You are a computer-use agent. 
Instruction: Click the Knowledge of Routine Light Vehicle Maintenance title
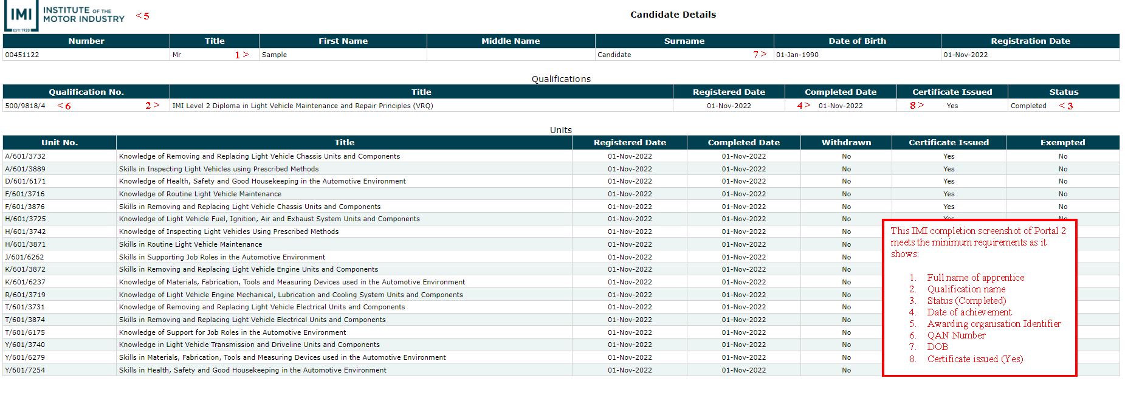pos(200,194)
